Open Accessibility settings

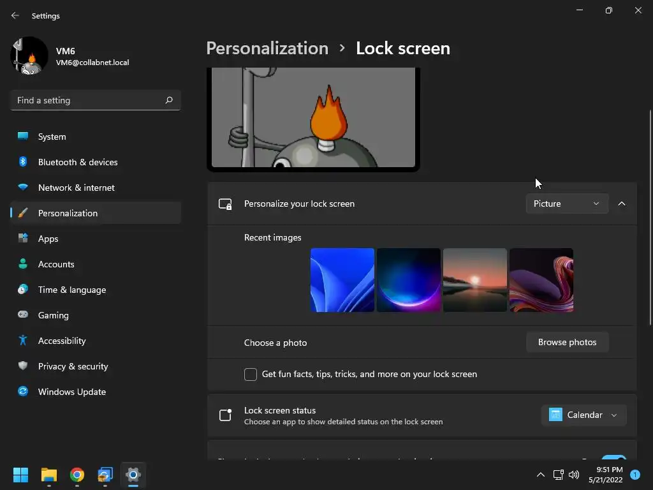(x=96, y=341)
